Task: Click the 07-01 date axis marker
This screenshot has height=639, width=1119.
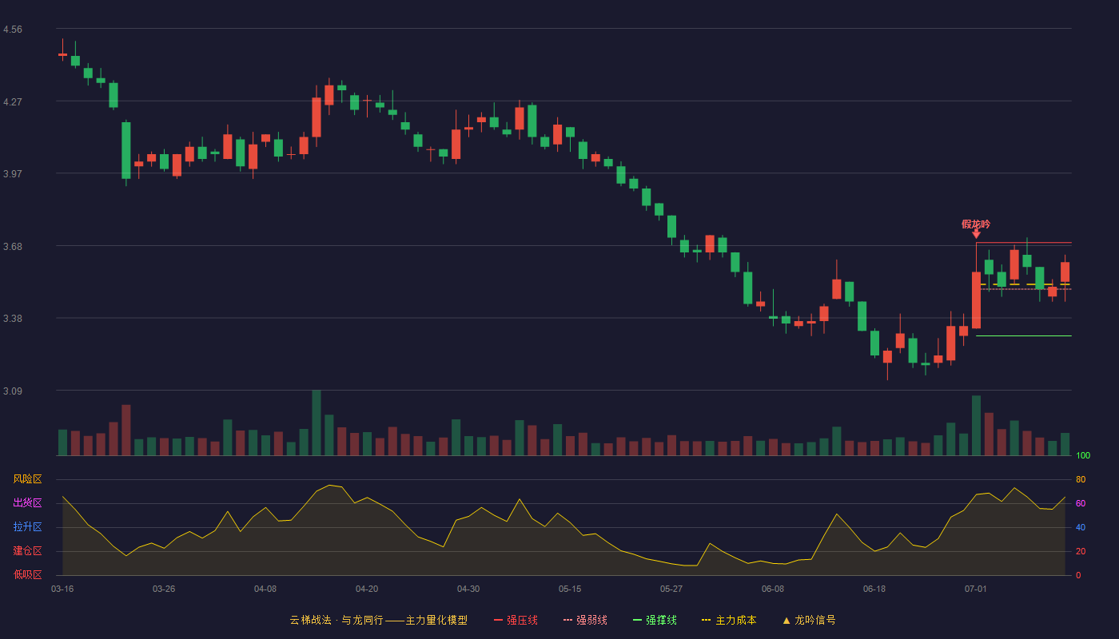Action: click(976, 589)
